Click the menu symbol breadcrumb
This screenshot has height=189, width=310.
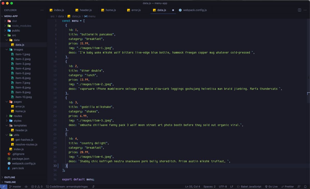90,16
